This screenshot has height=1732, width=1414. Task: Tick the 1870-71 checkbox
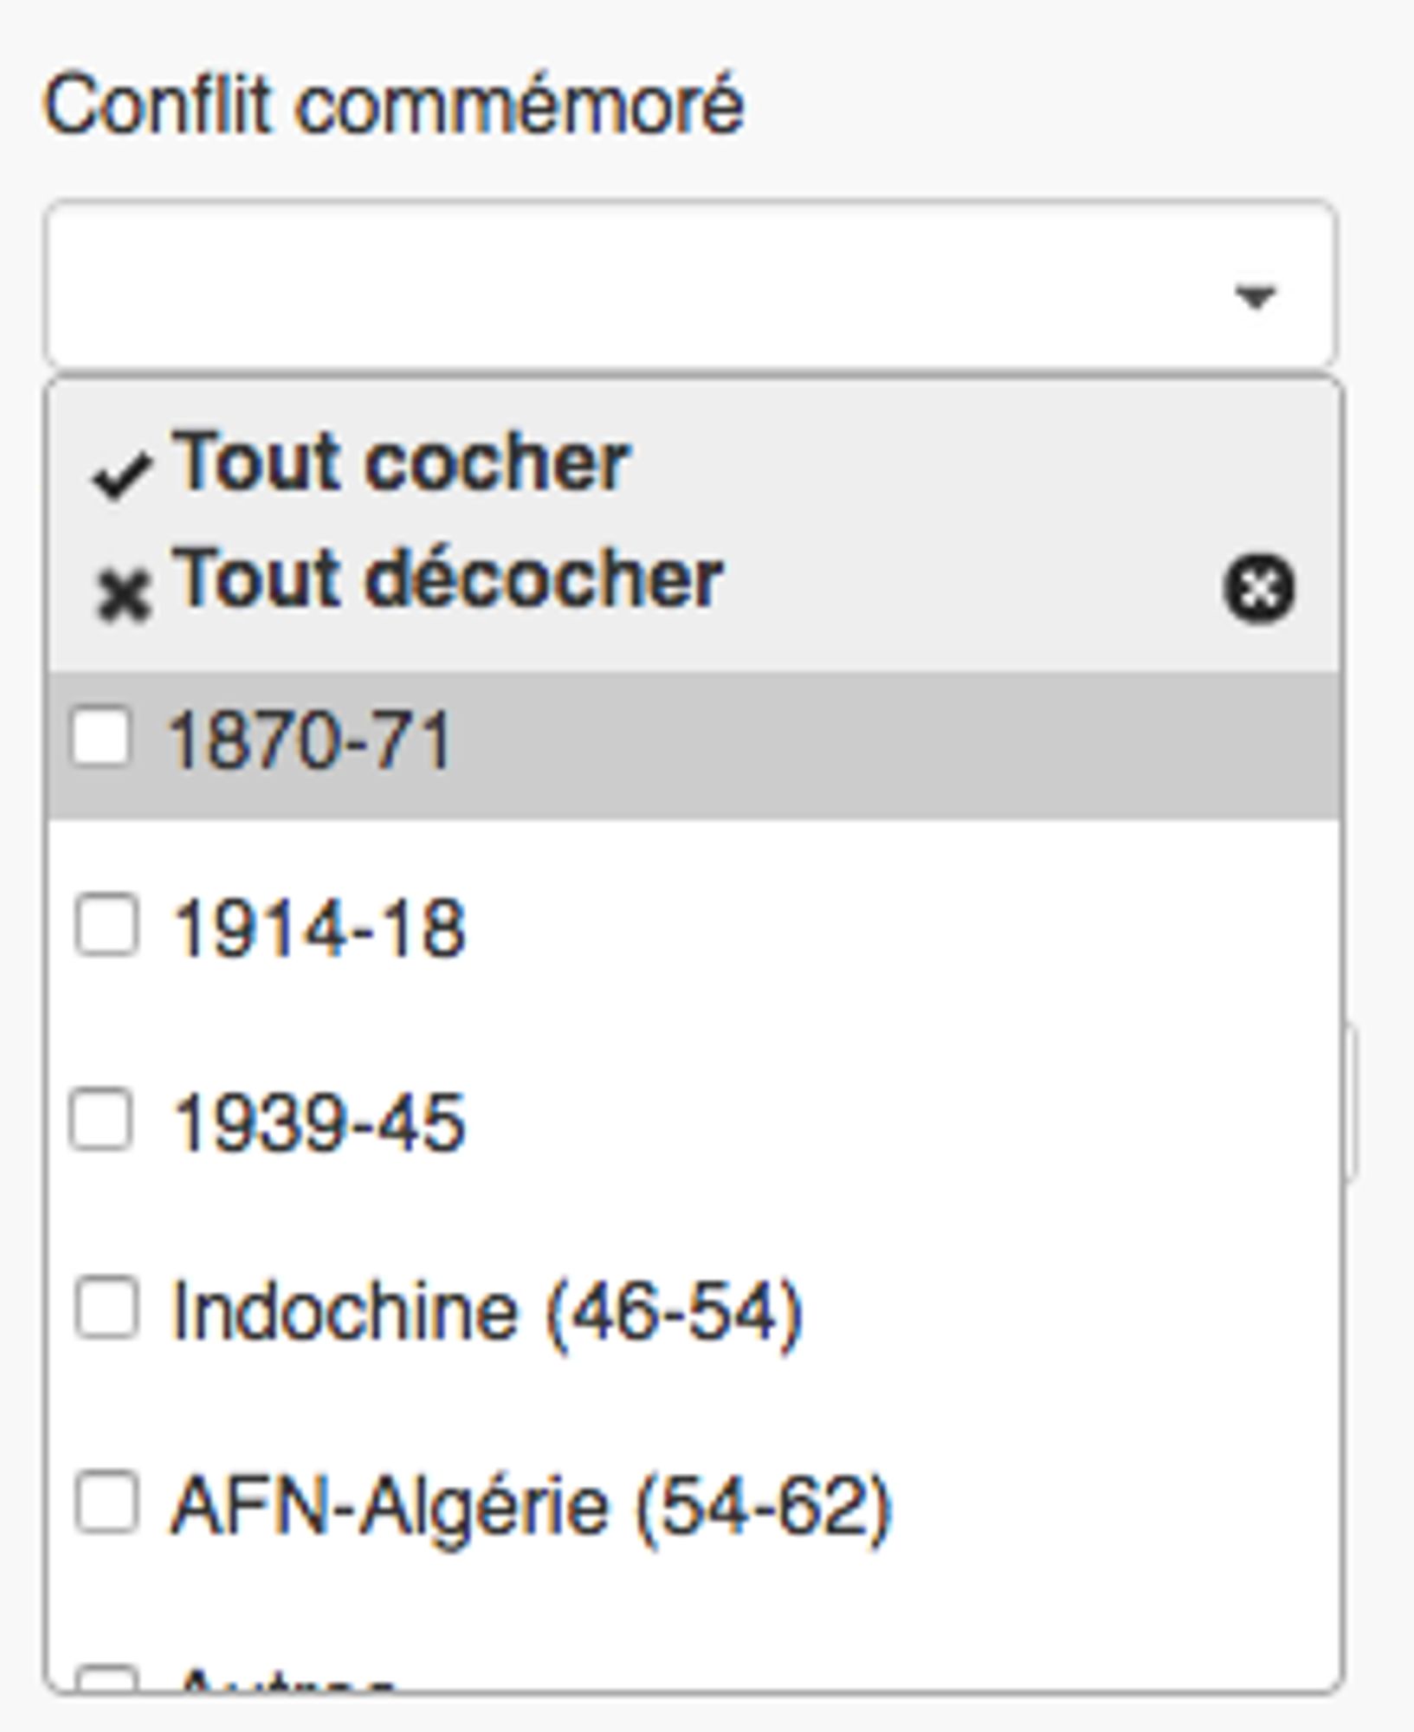102,739
